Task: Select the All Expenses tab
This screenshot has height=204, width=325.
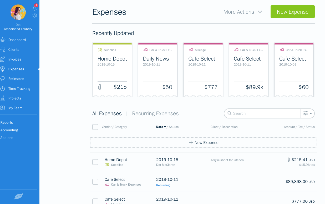Action: 107,113
